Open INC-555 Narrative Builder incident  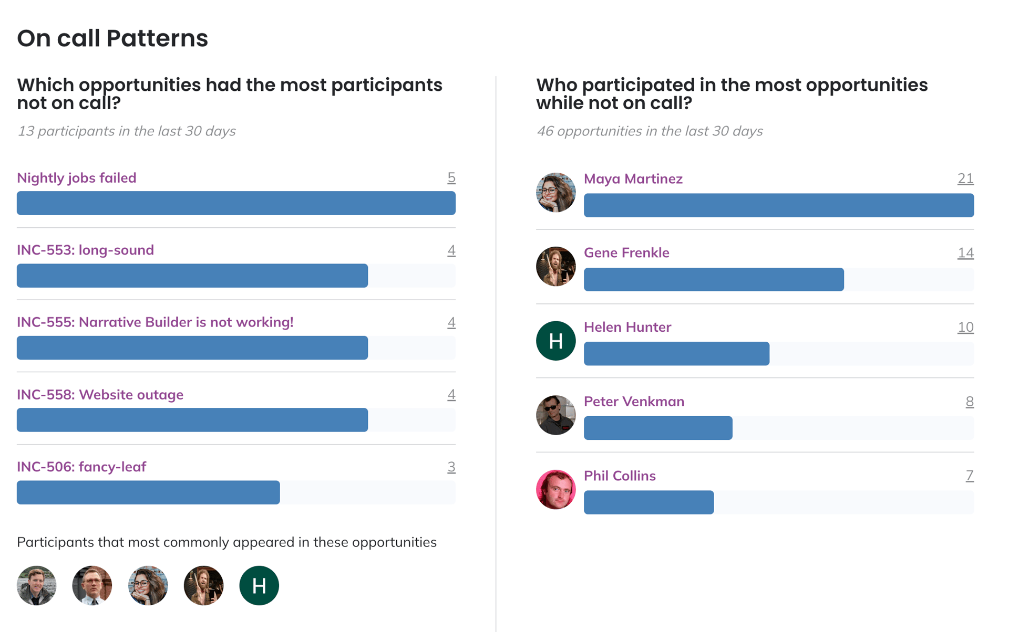(x=155, y=322)
